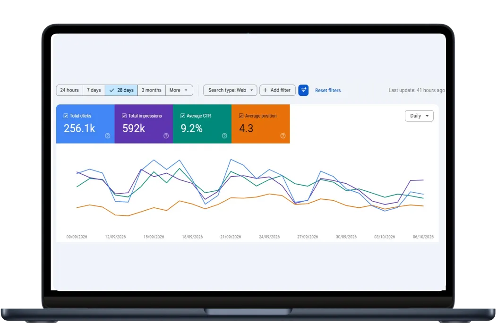Screen dimensions: 497x324
Task: Uncheck the Total clicks checkbox
Action: (x=66, y=116)
